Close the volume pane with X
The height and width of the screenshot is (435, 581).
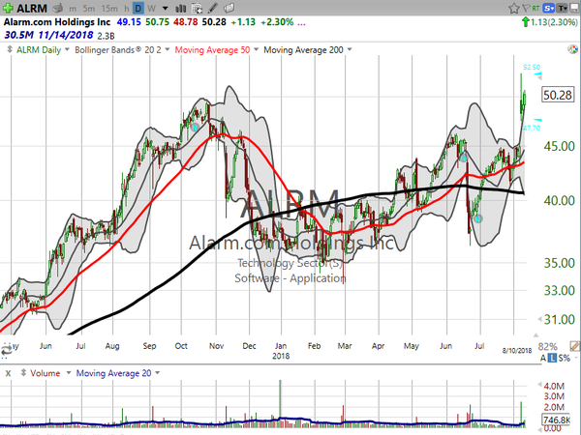(x=8, y=373)
